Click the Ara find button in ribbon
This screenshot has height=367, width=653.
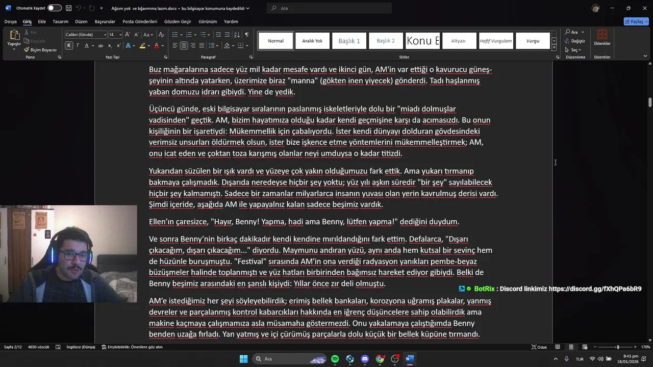(574, 32)
